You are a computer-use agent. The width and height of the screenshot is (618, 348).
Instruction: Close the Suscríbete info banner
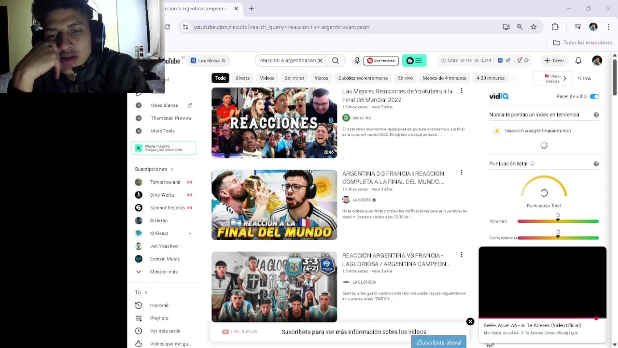coord(470,321)
